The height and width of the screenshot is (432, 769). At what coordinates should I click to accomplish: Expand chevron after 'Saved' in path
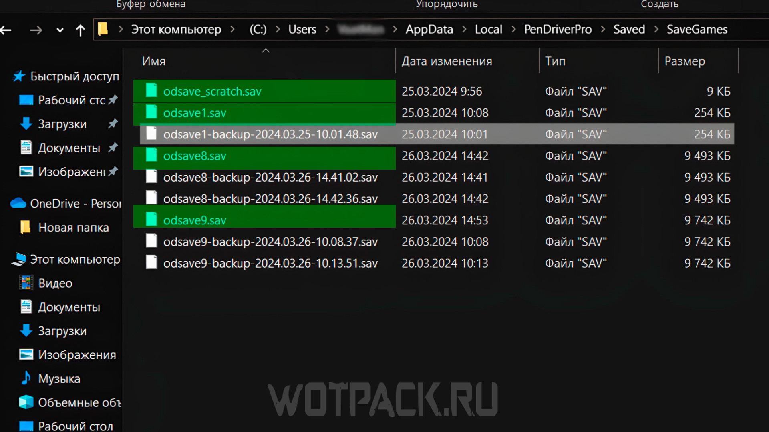pyautogui.click(x=656, y=29)
